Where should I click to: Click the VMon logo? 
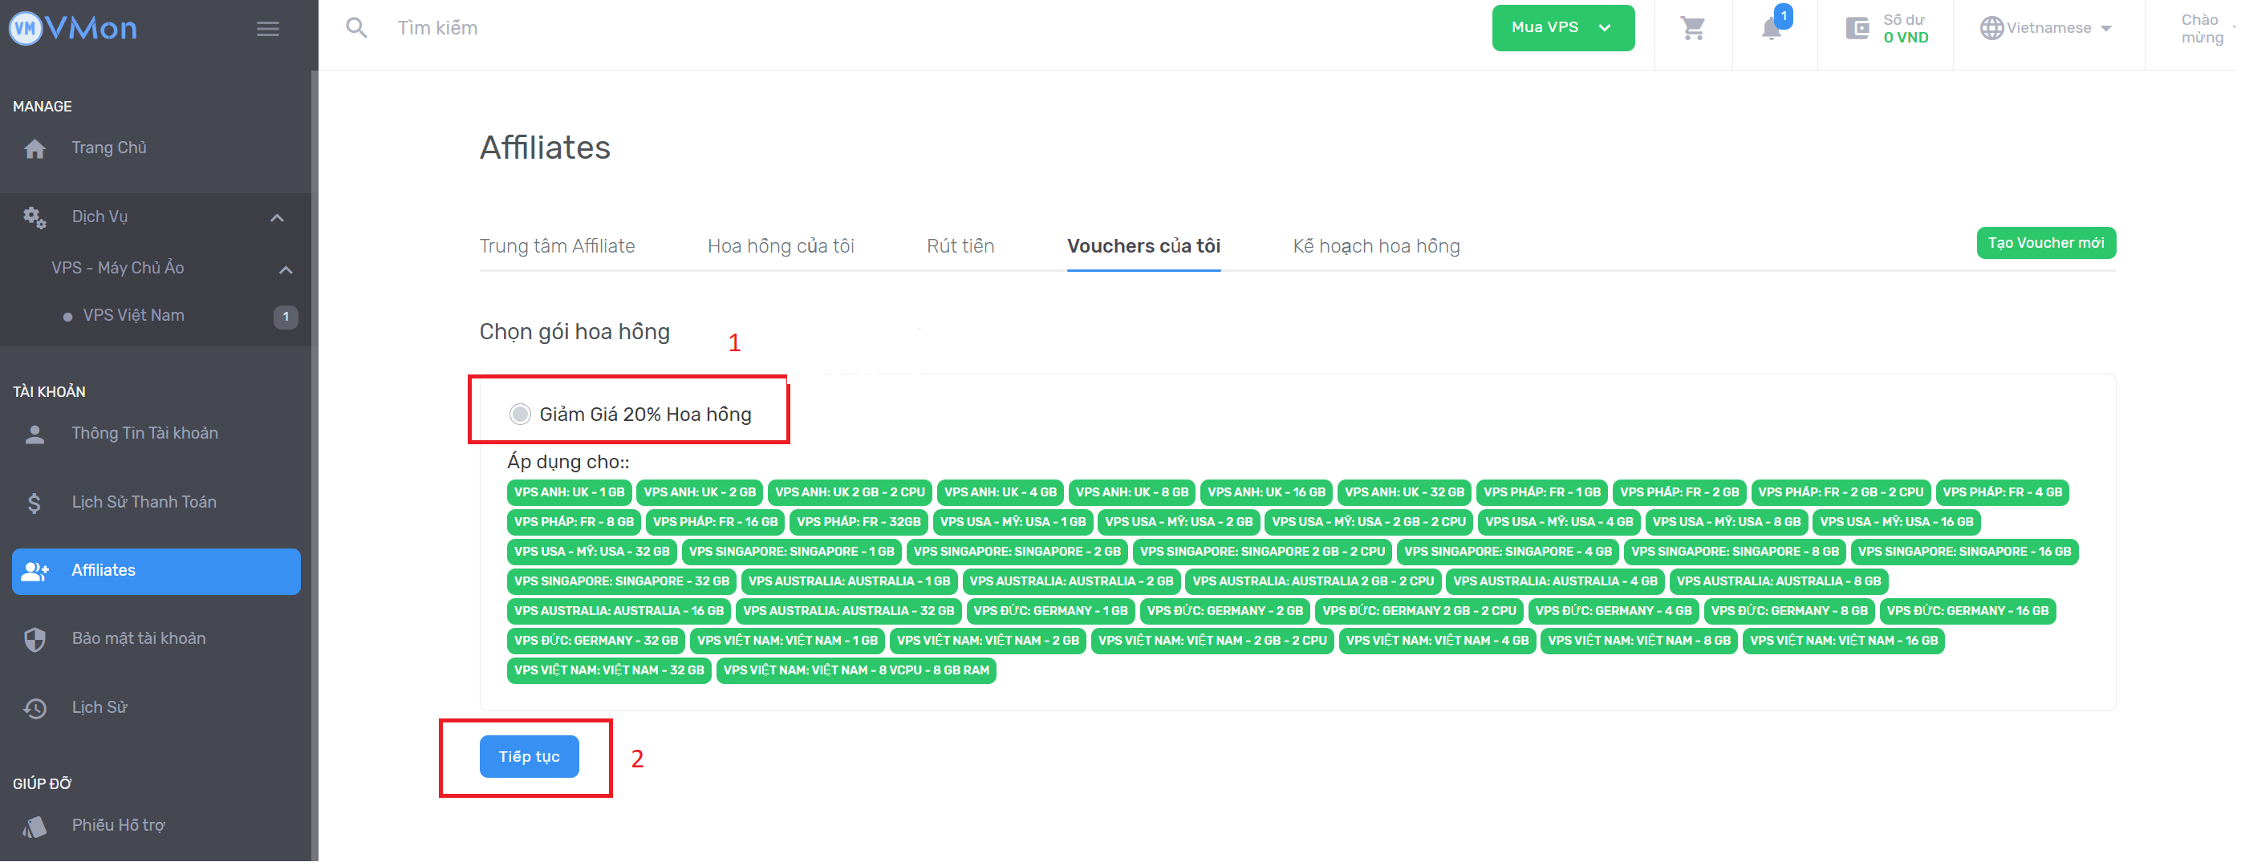click(x=74, y=29)
